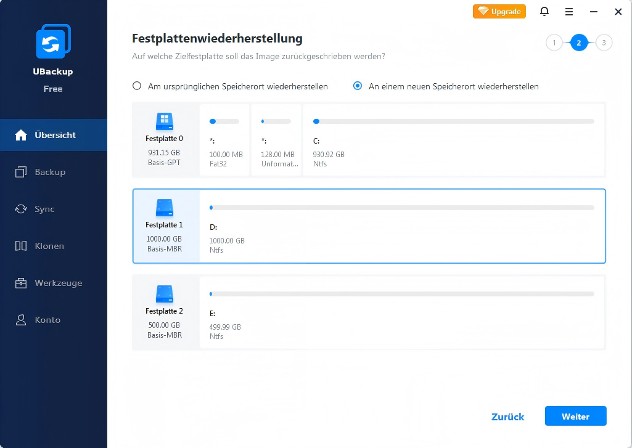Click the Klonen sidebar icon
Viewport: 632px width, 448px height.
coord(21,246)
